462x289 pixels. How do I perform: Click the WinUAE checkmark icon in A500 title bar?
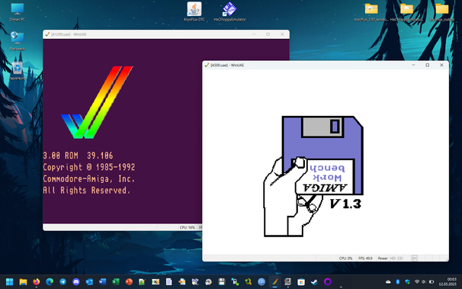pos(207,65)
